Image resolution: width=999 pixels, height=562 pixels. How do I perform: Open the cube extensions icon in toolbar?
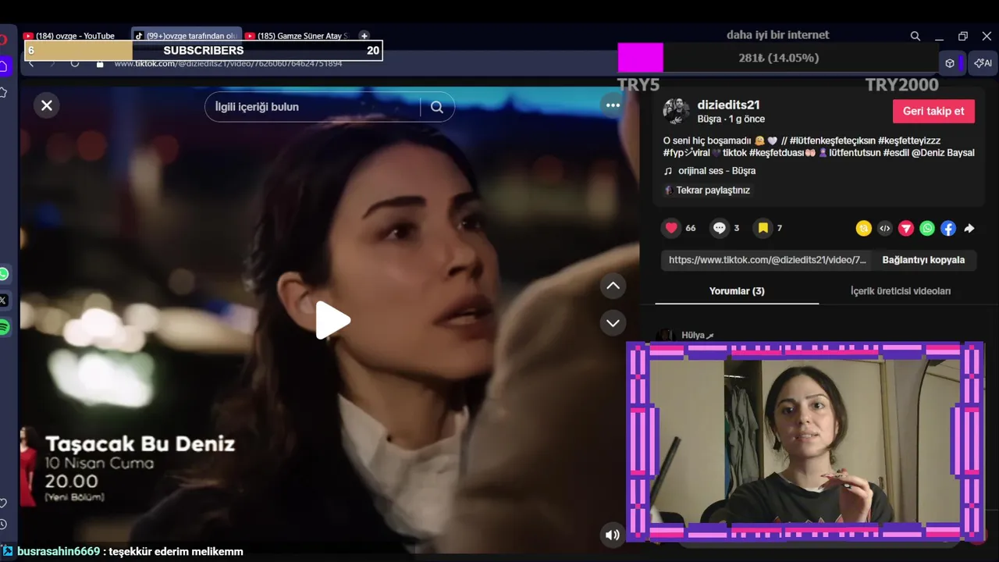(950, 63)
